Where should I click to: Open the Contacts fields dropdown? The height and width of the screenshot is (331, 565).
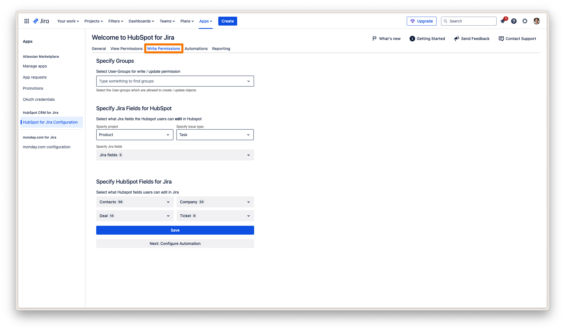click(x=135, y=202)
